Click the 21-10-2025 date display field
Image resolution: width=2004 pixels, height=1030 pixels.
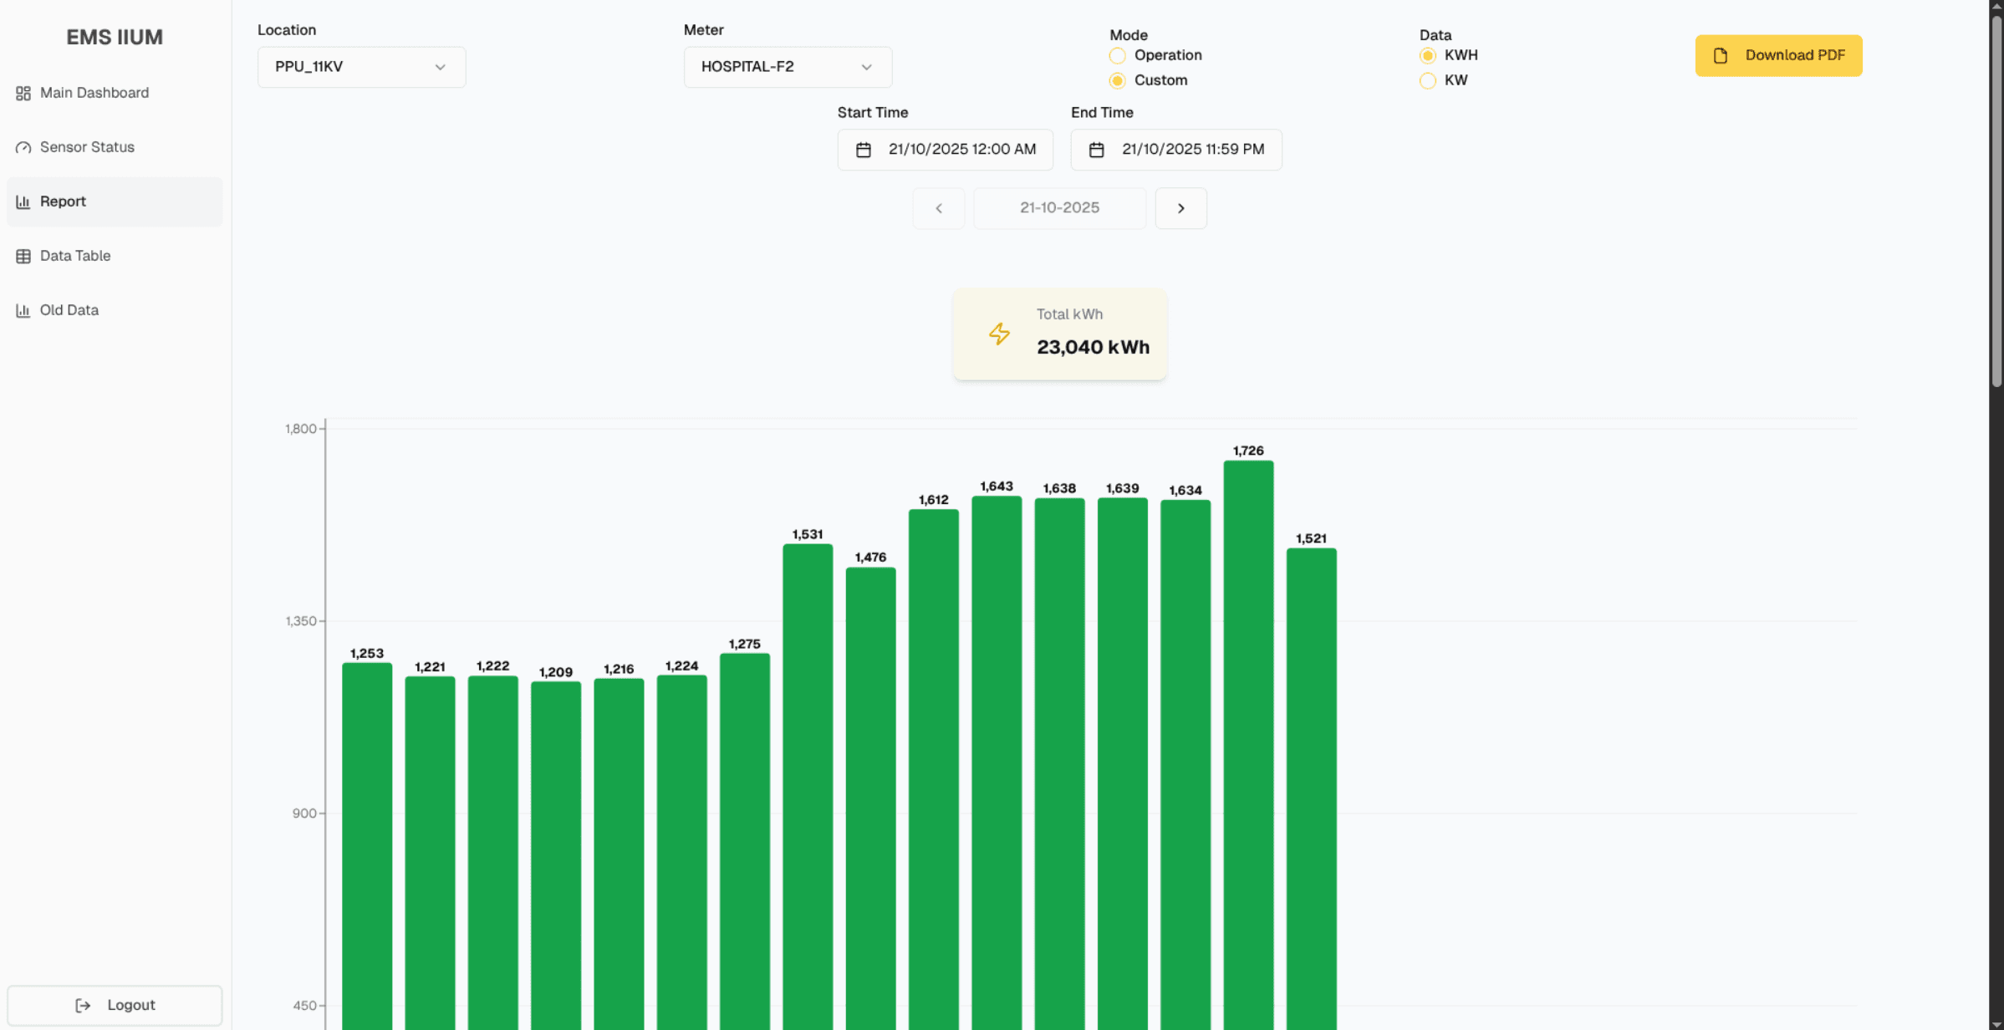coord(1059,208)
